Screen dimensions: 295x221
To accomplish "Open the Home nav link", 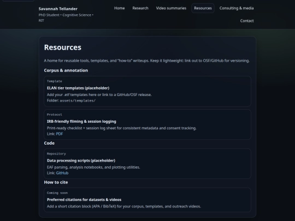I will (119, 8).
